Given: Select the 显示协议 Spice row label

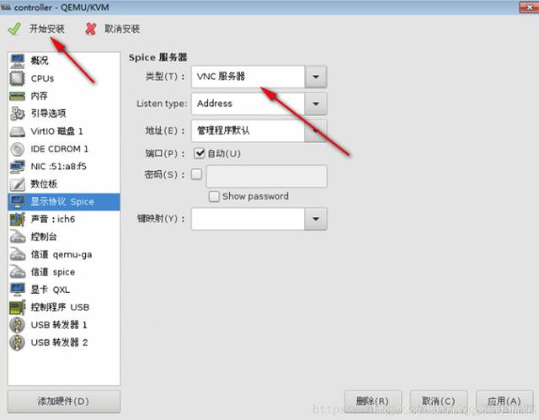Looking at the screenshot, I should (x=62, y=202).
